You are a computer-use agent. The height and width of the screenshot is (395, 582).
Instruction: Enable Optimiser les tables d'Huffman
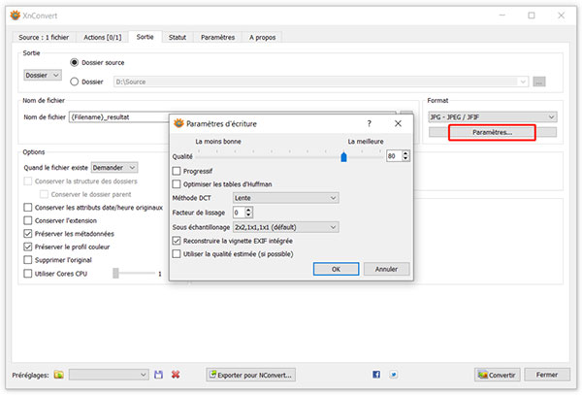177,184
